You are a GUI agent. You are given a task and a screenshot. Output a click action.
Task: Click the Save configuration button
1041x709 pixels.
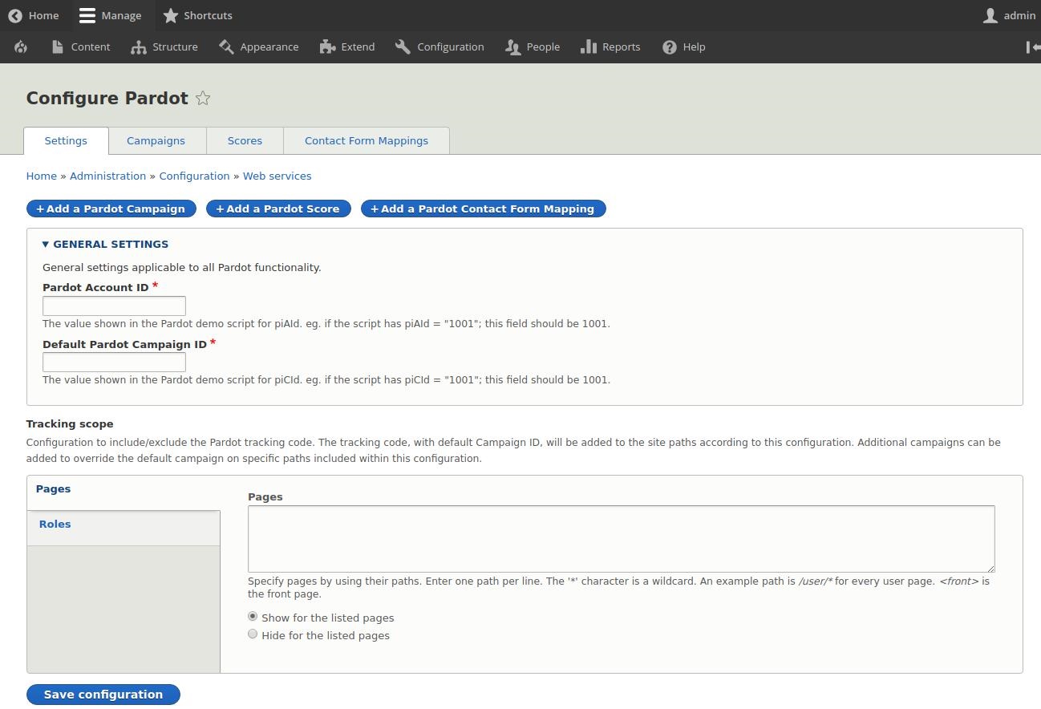point(103,694)
